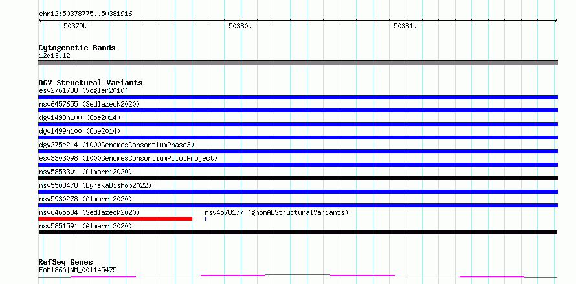
Task: Select the black bar under nsv5853301
Action: (298, 178)
